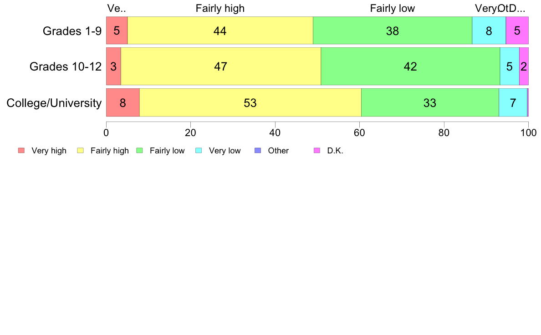This screenshot has height=335, width=541.
Task: Click the green 42 bar segment
Action: click(410, 66)
